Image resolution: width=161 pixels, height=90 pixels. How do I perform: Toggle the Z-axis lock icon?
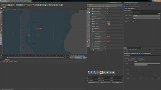point(21,5)
